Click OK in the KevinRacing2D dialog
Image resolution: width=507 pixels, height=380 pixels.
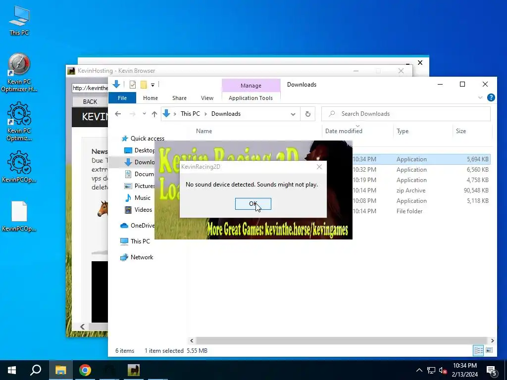point(253,204)
